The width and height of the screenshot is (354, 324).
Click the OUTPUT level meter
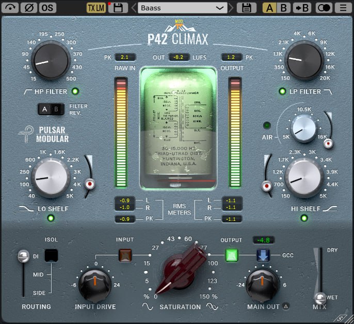pyautogui.click(x=235, y=133)
